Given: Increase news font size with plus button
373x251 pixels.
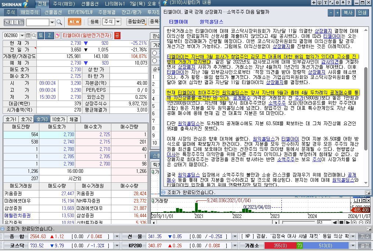Looking at the screenshot, I should tap(337, 12).
